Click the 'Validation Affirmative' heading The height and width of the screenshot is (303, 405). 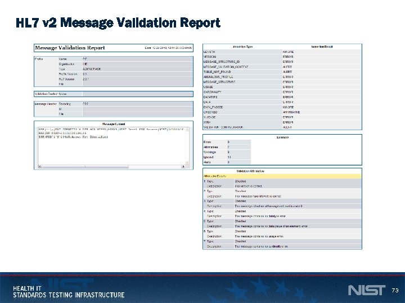(250, 171)
